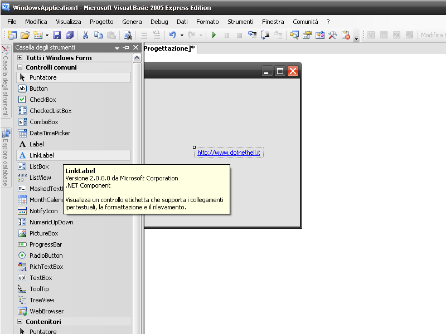Image resolution: width=446 pixels, height=334 pixels.
Task: Open the Visualizza menu
Action: pos(69,22)
